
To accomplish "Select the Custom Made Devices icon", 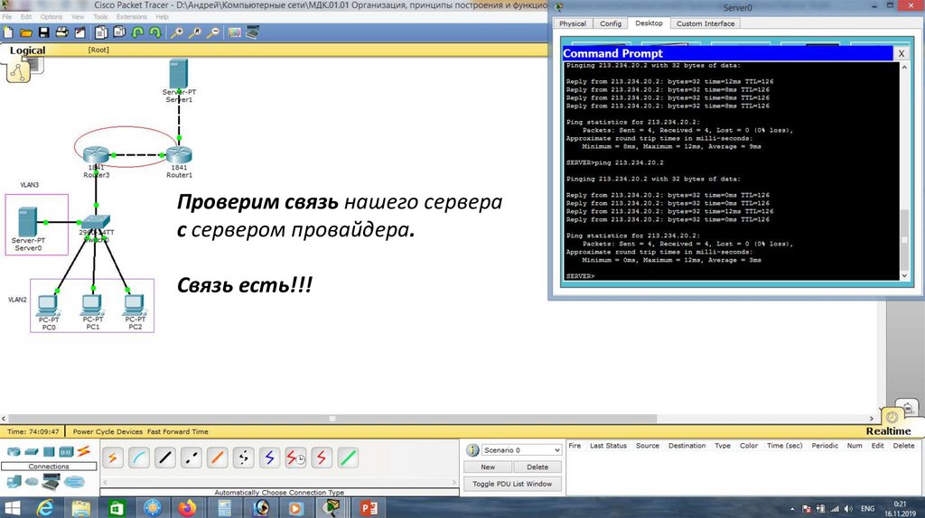I will tap(51, 482).
